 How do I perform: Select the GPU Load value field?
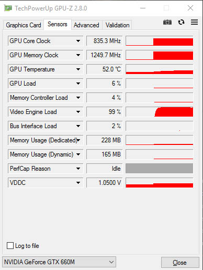[104, 84]
